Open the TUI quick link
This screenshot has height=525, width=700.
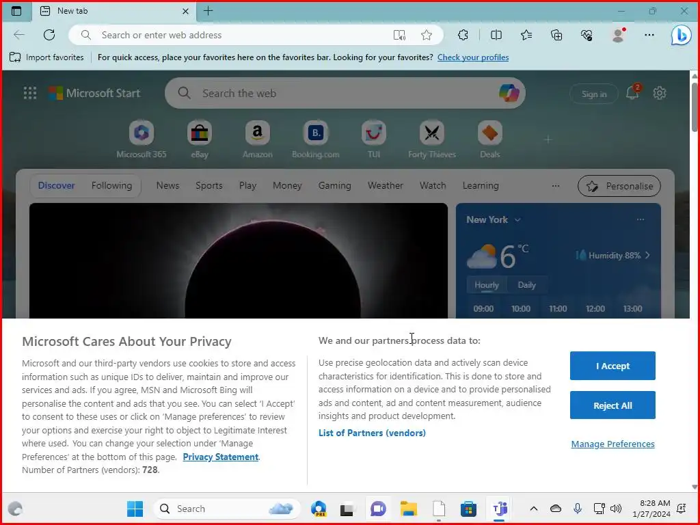374,139
